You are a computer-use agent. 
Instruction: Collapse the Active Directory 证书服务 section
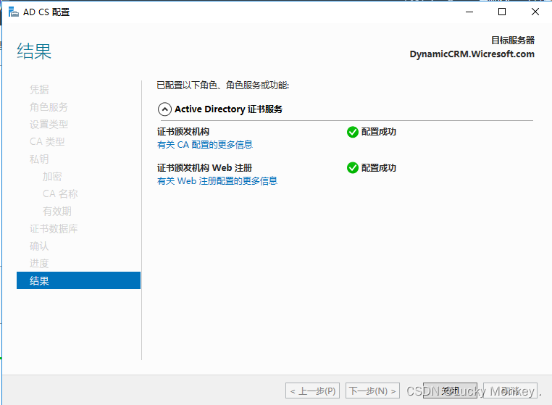coord(164,109)
